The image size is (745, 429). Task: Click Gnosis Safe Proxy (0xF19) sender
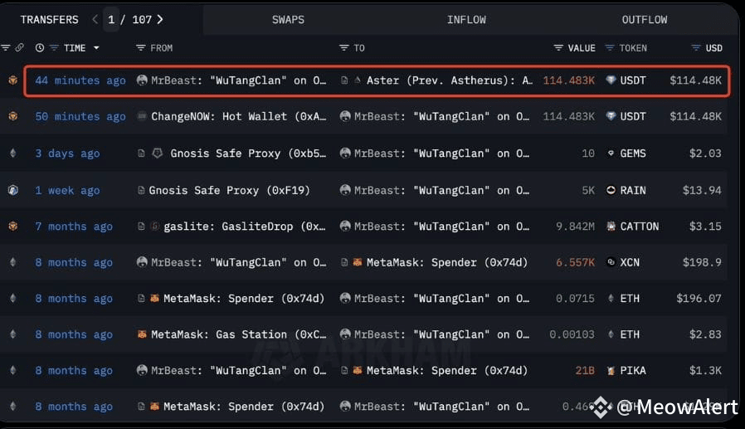(229, 190)
